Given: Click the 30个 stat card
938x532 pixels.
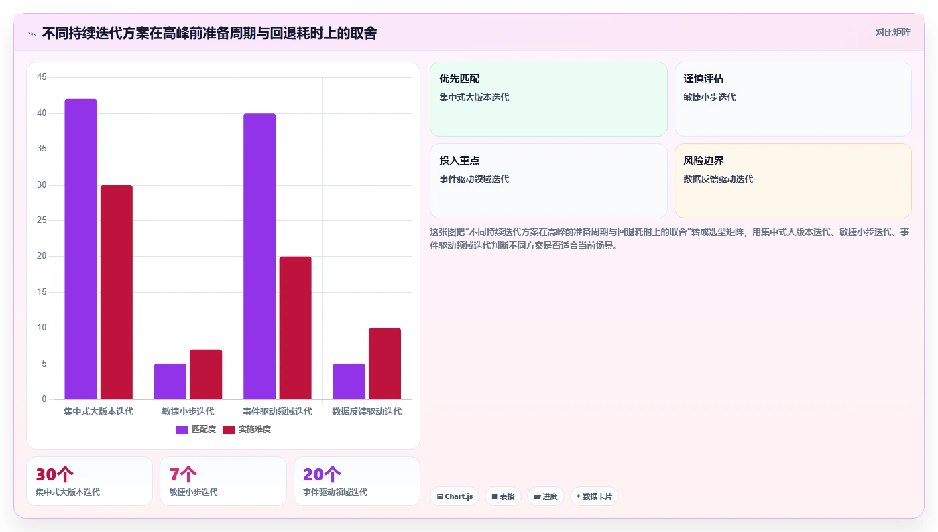Looking at the screenshot, I should tap(89, 481).
